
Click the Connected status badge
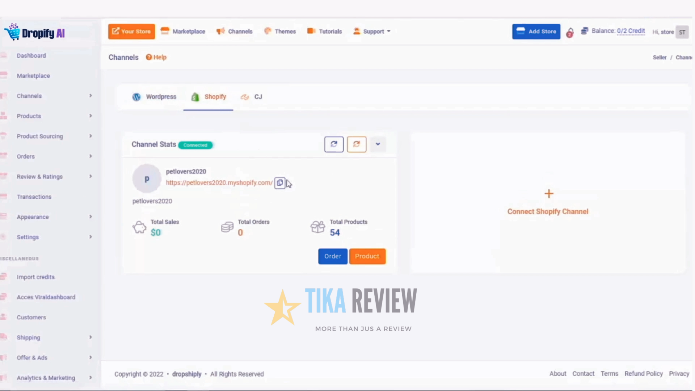coord(195,145)
